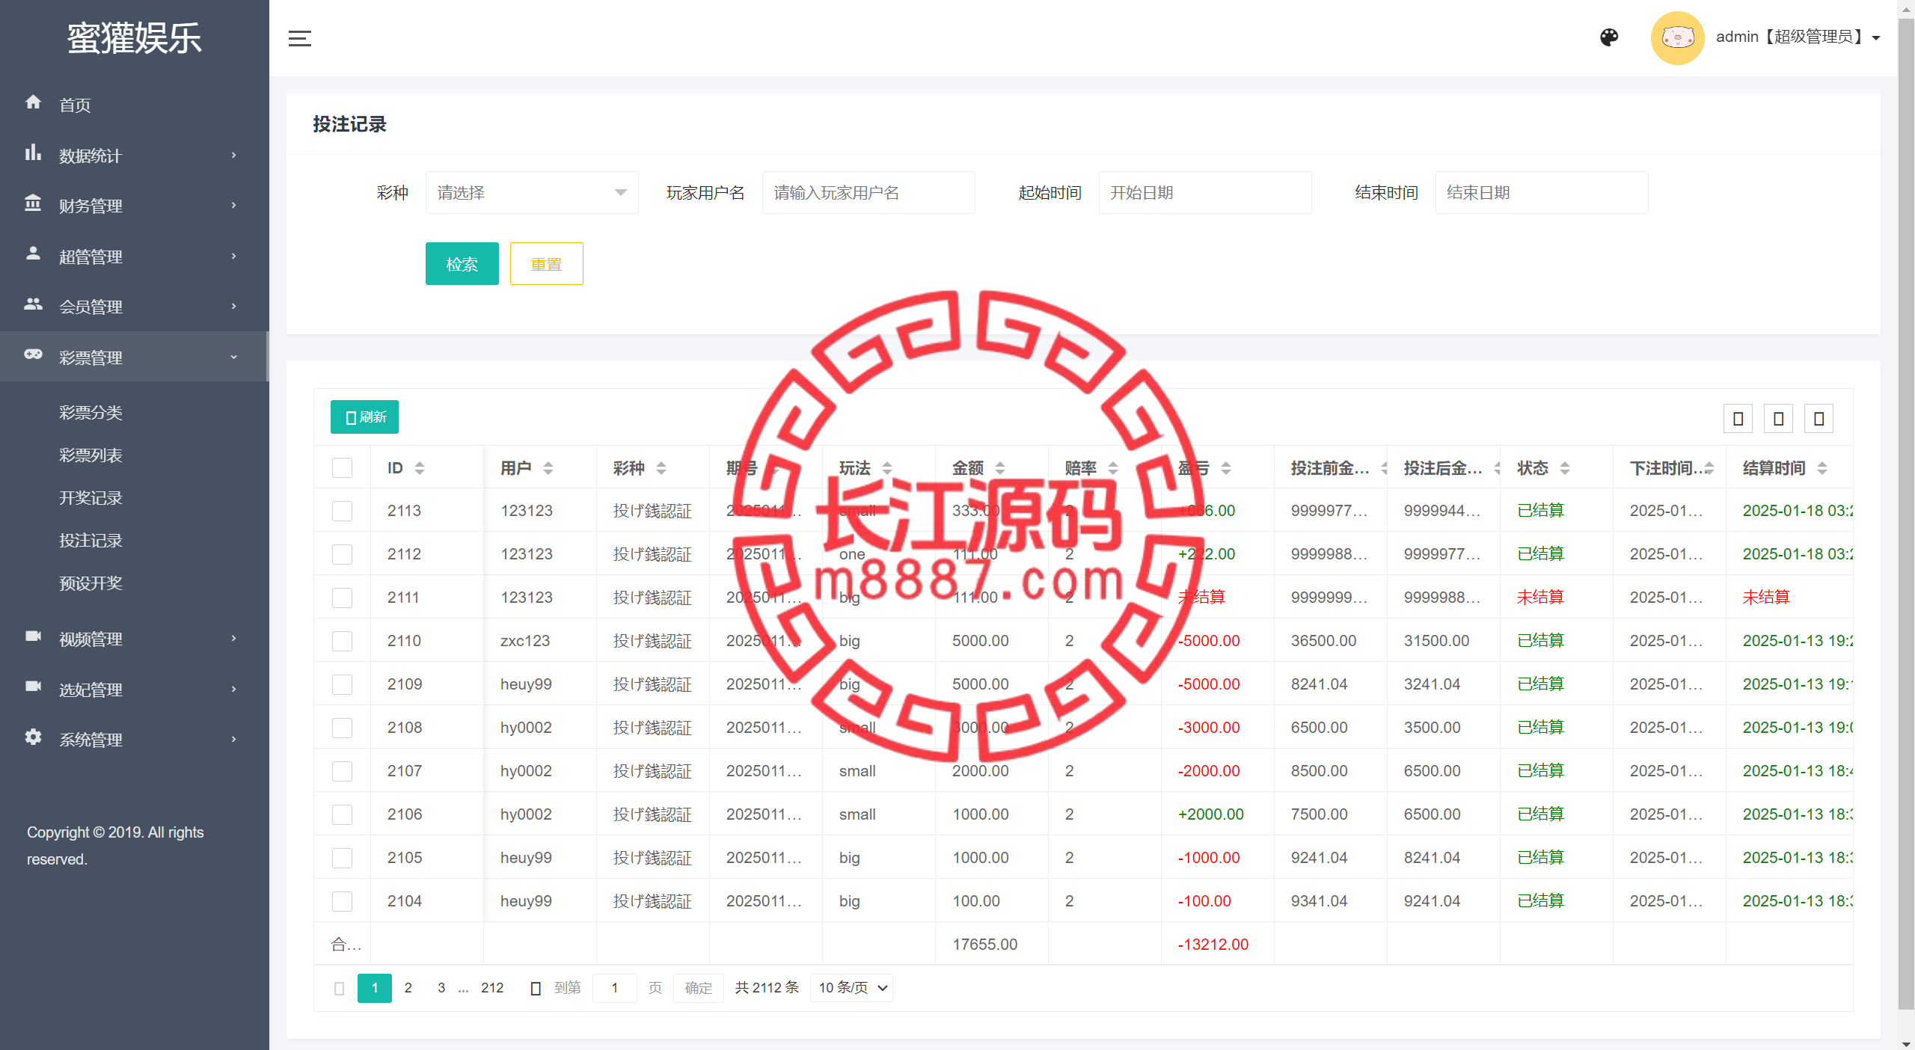1915x1050 pixels.
Task: Check the row with ID 2109
Action: coord(342,684)
